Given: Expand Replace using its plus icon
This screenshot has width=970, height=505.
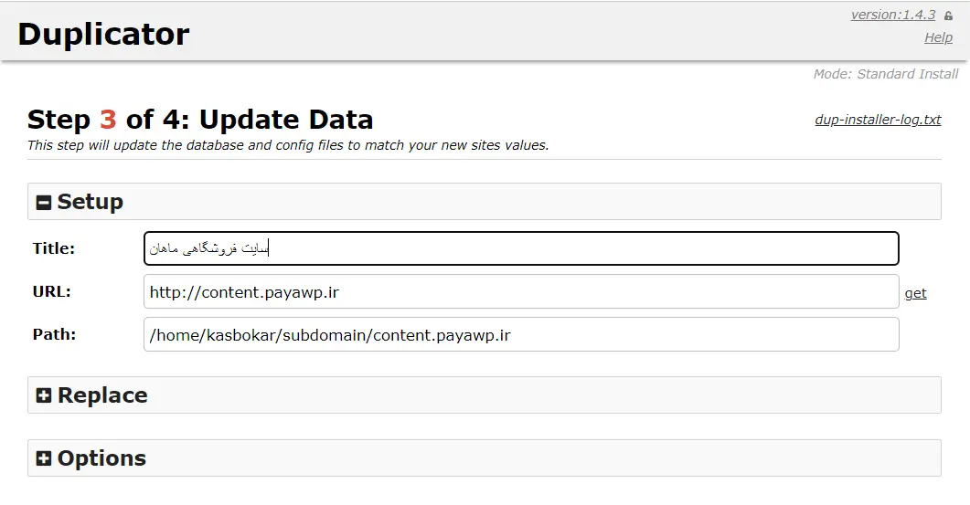Looking at the screenshot, I should click(43, 395).
